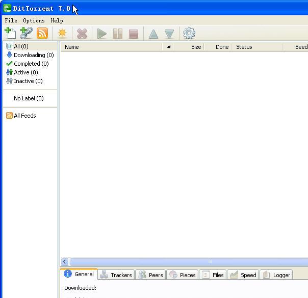Click the blue Downloading arrow icon
The width and height of the screenshot is (308, 298).
(9, 55)
